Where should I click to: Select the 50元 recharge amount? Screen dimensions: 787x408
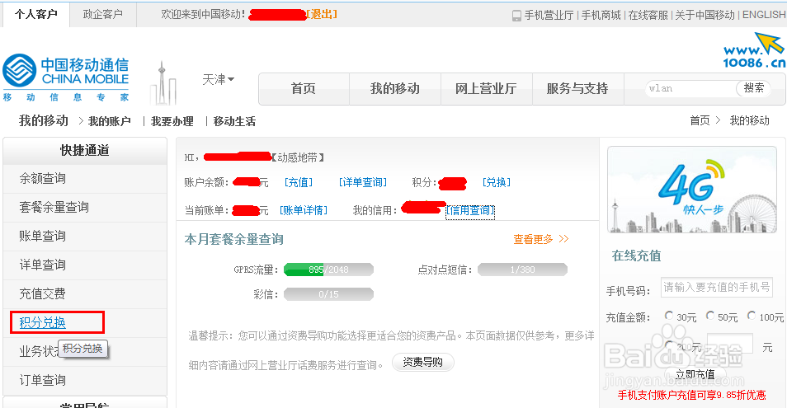709,316
